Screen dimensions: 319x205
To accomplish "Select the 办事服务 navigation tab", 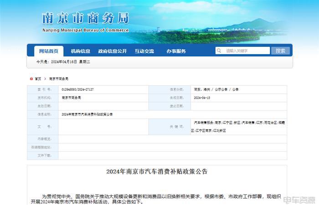I will click(x=176, y=51).
